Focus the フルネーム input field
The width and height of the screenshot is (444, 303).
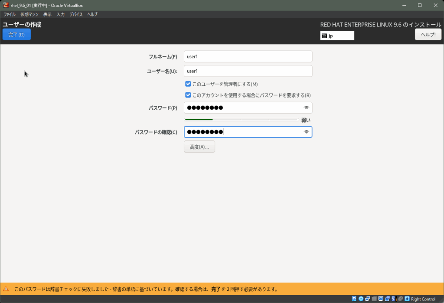248,56
